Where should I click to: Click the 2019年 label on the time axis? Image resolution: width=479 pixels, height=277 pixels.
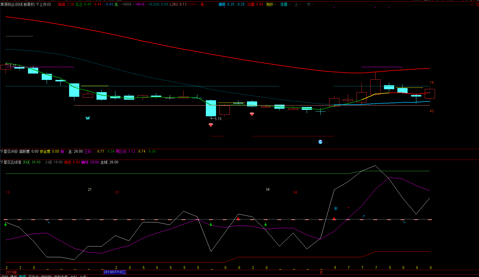(11, 272)
